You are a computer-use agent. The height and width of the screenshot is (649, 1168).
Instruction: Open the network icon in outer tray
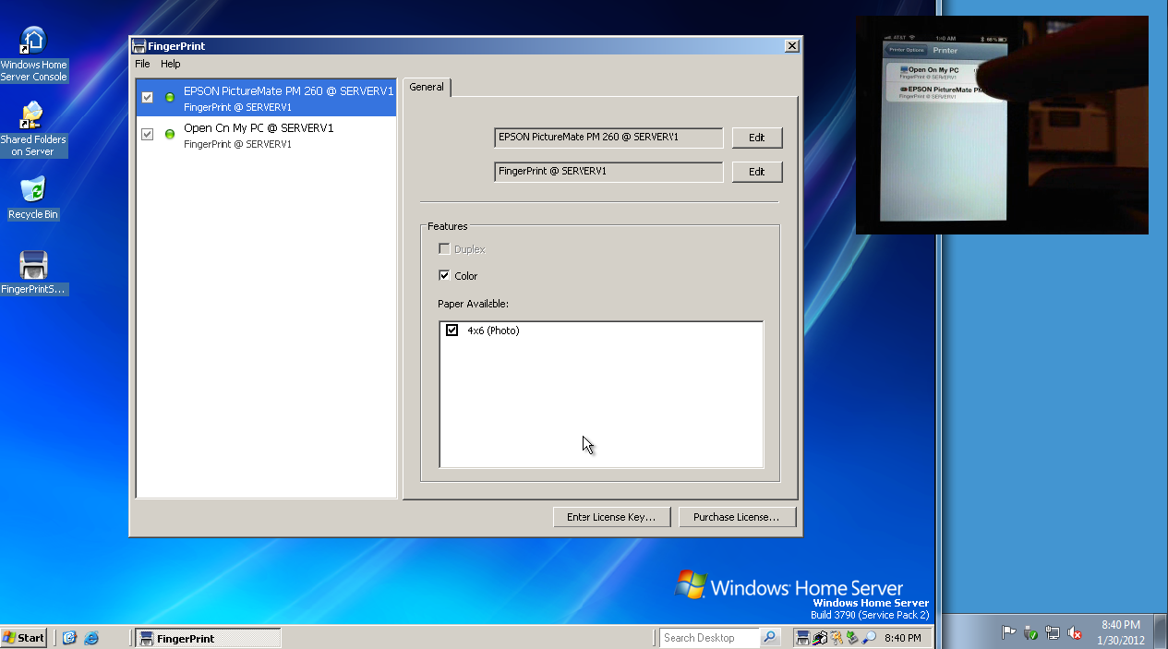(1053, 632)
